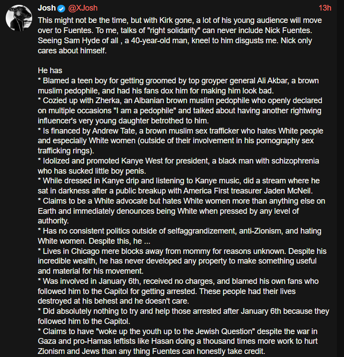The width and height of the screenshot is (344, 357).
Task: Open Josh's profile picture avatar
Action: [x=18, y=18]
